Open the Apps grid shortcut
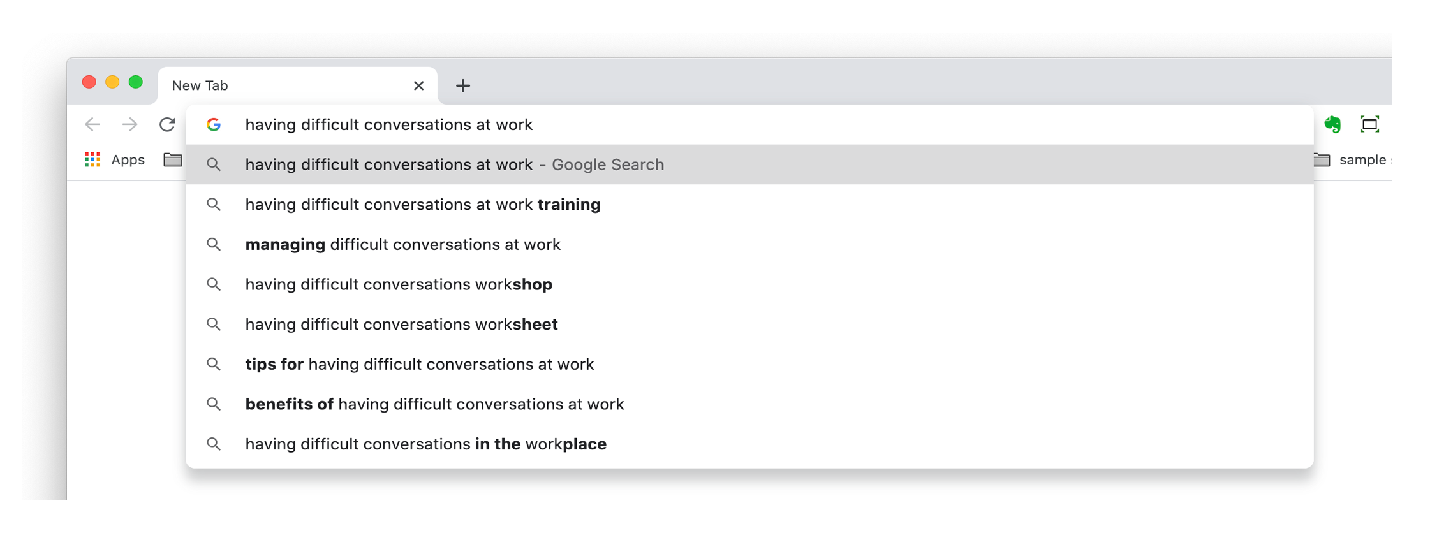This screenshot has height=533, width=1453. [115, 159]
